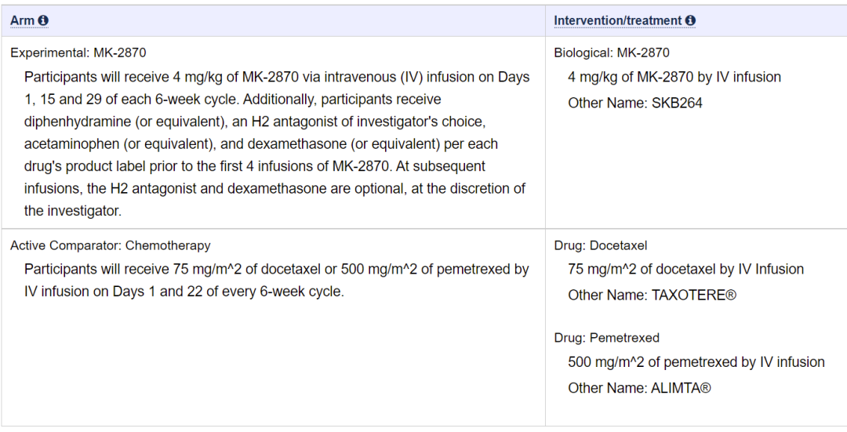Click the info icon beside Arm header

pyautogui.click(x=43, y=20)
